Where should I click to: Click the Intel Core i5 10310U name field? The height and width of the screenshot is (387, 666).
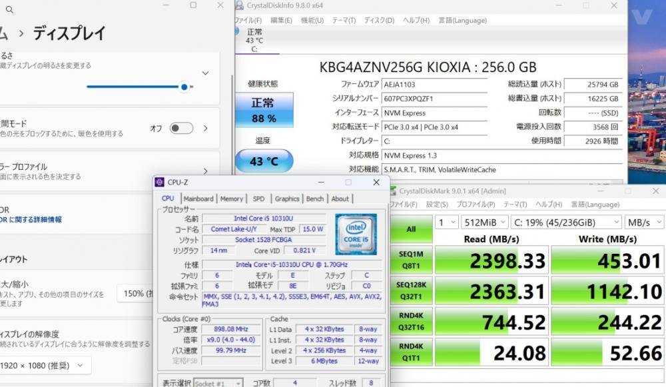click(x=263, y=218)
